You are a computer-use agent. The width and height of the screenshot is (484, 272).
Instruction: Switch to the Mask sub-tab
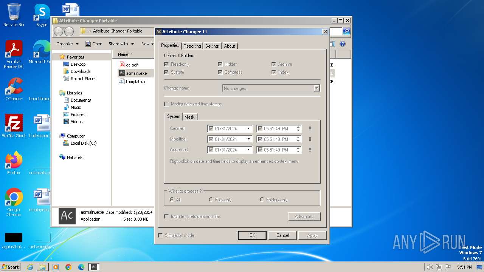[x=189, y=117]
